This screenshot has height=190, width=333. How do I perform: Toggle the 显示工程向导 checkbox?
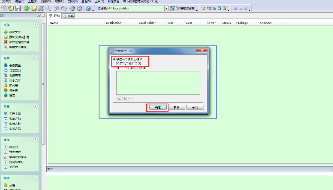118,63
